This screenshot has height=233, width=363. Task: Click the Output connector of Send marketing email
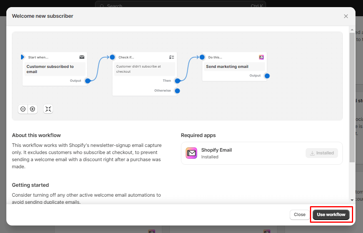click(x=267, y=76)
